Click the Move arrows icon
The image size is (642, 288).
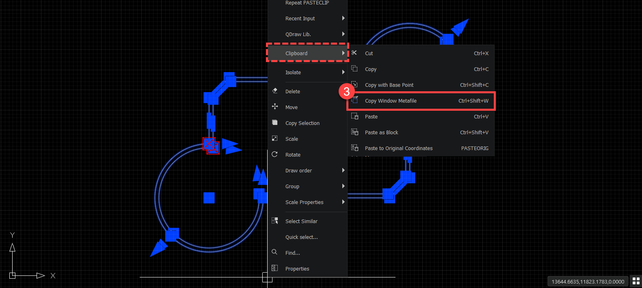tap(275, 107)
